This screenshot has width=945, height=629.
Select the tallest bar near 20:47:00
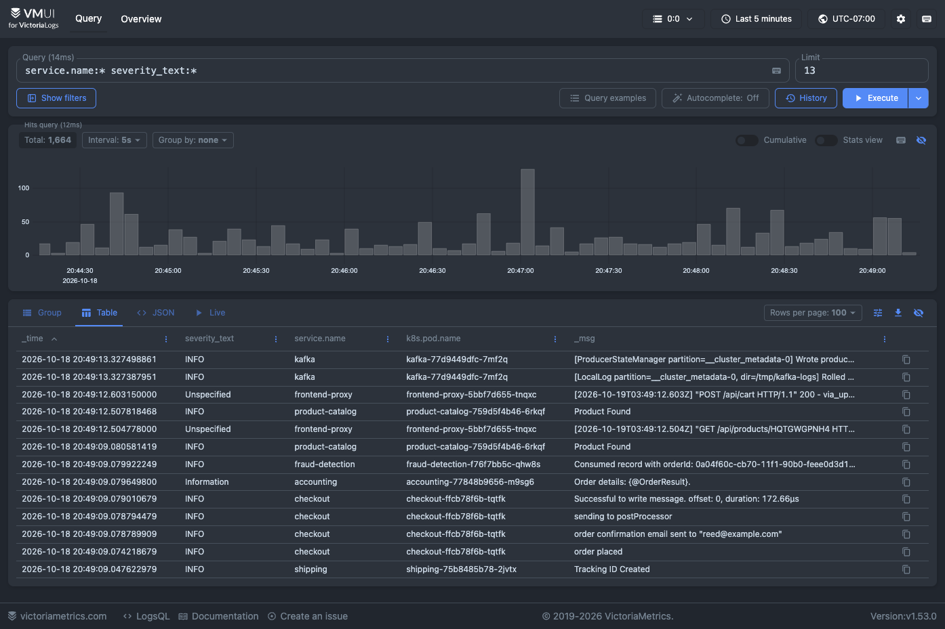[x=527, y=212]
